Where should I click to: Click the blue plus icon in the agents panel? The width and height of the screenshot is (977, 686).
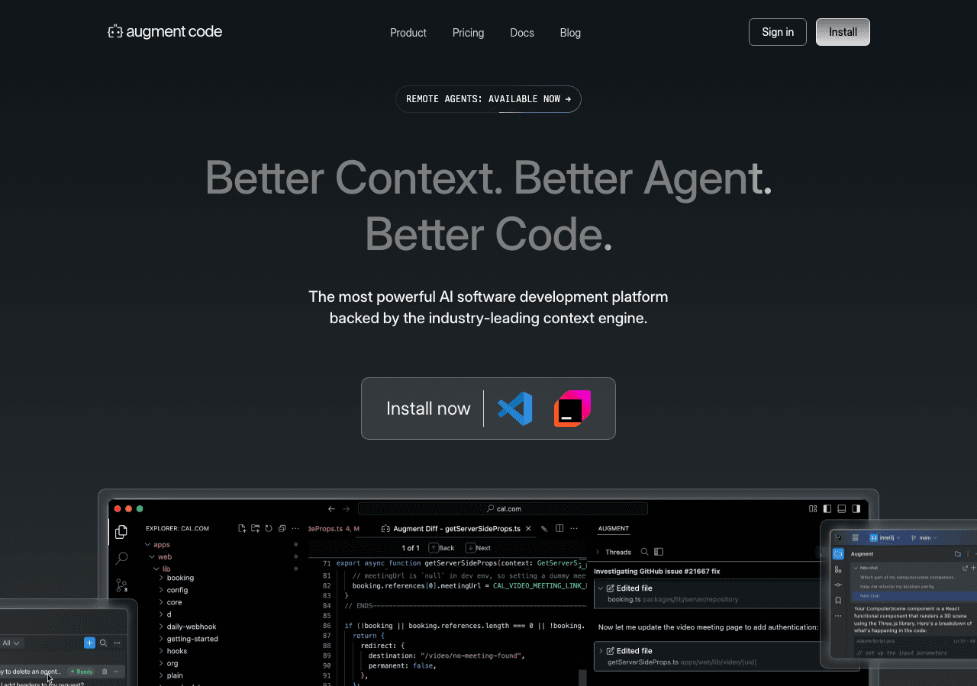(x=90, y=643)
